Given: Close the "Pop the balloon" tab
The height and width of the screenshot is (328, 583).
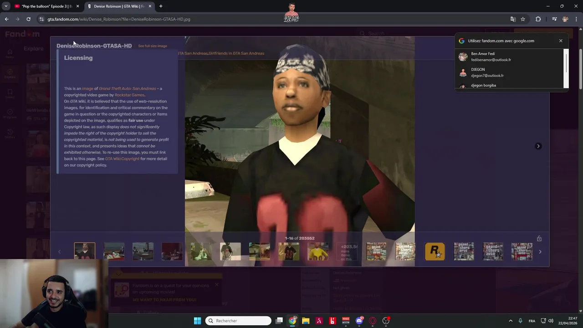Looking at the screenshot, I should (78, 6).
